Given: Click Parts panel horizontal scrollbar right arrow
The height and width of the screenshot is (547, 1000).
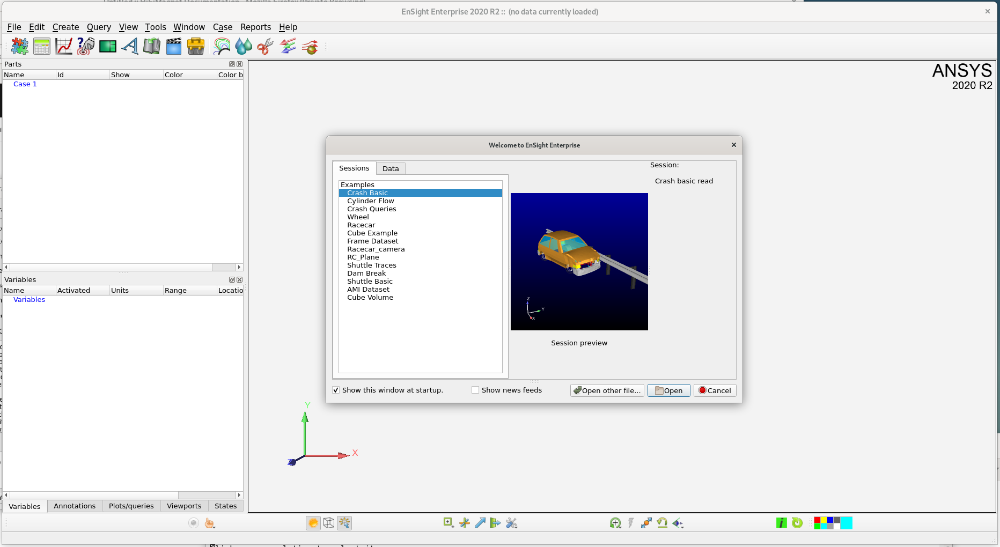Looking at the screenshot, I should coord(239,267).
